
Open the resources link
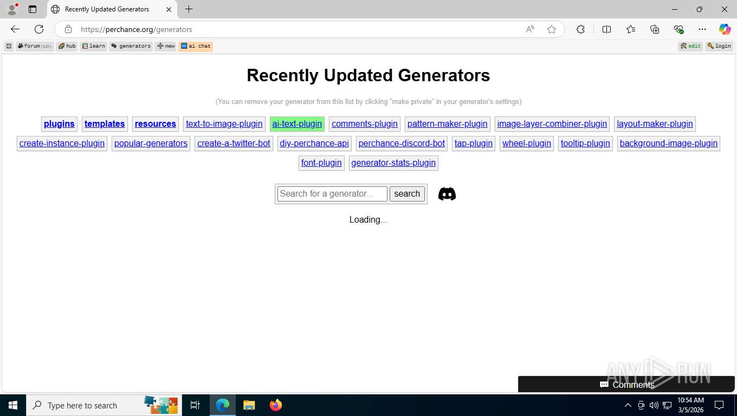(156, 124)
